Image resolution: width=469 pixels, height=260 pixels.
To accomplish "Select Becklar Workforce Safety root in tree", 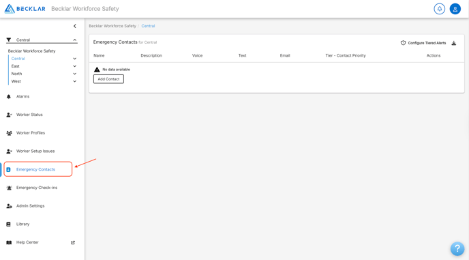I will 32,51.
